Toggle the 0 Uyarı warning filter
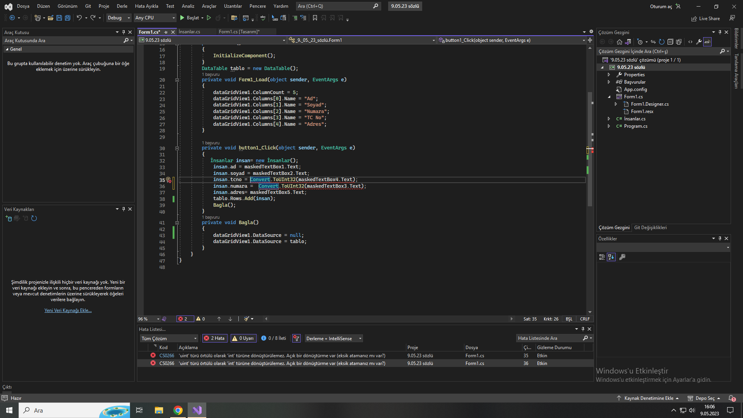743x418 pixels. (x=243, y=338)
